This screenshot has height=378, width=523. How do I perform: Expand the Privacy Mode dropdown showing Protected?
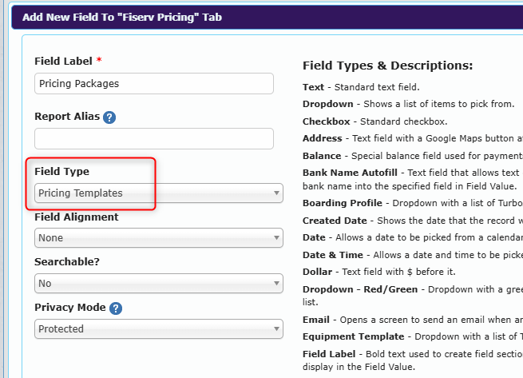(159, 328)
